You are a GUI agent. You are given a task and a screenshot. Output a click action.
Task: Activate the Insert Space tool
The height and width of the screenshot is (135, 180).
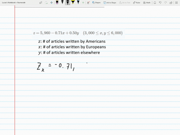[x=51, y=3]
